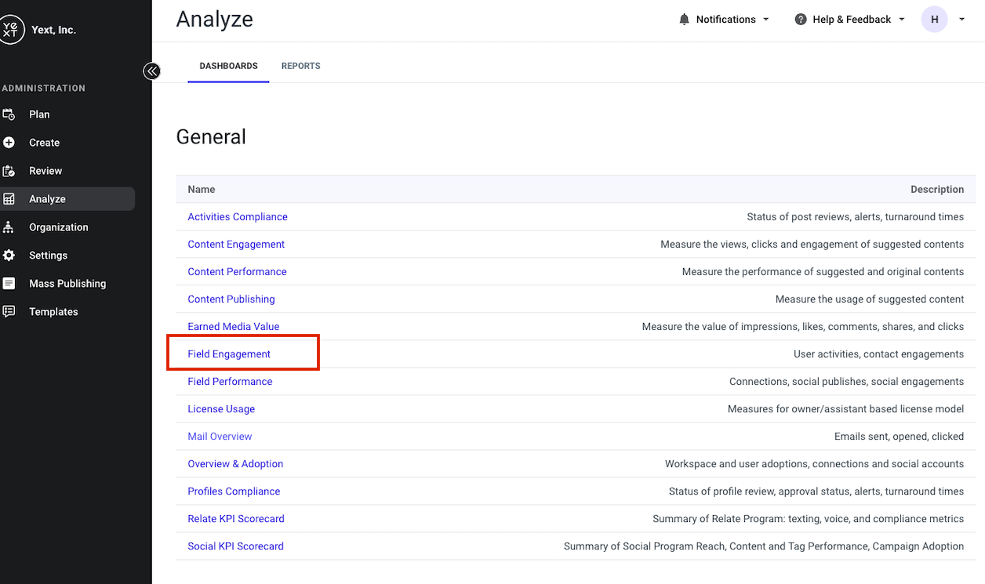This screenshot has width=985, height=584.
Task: Click the Help question mark icon
Action: [801, 20]
